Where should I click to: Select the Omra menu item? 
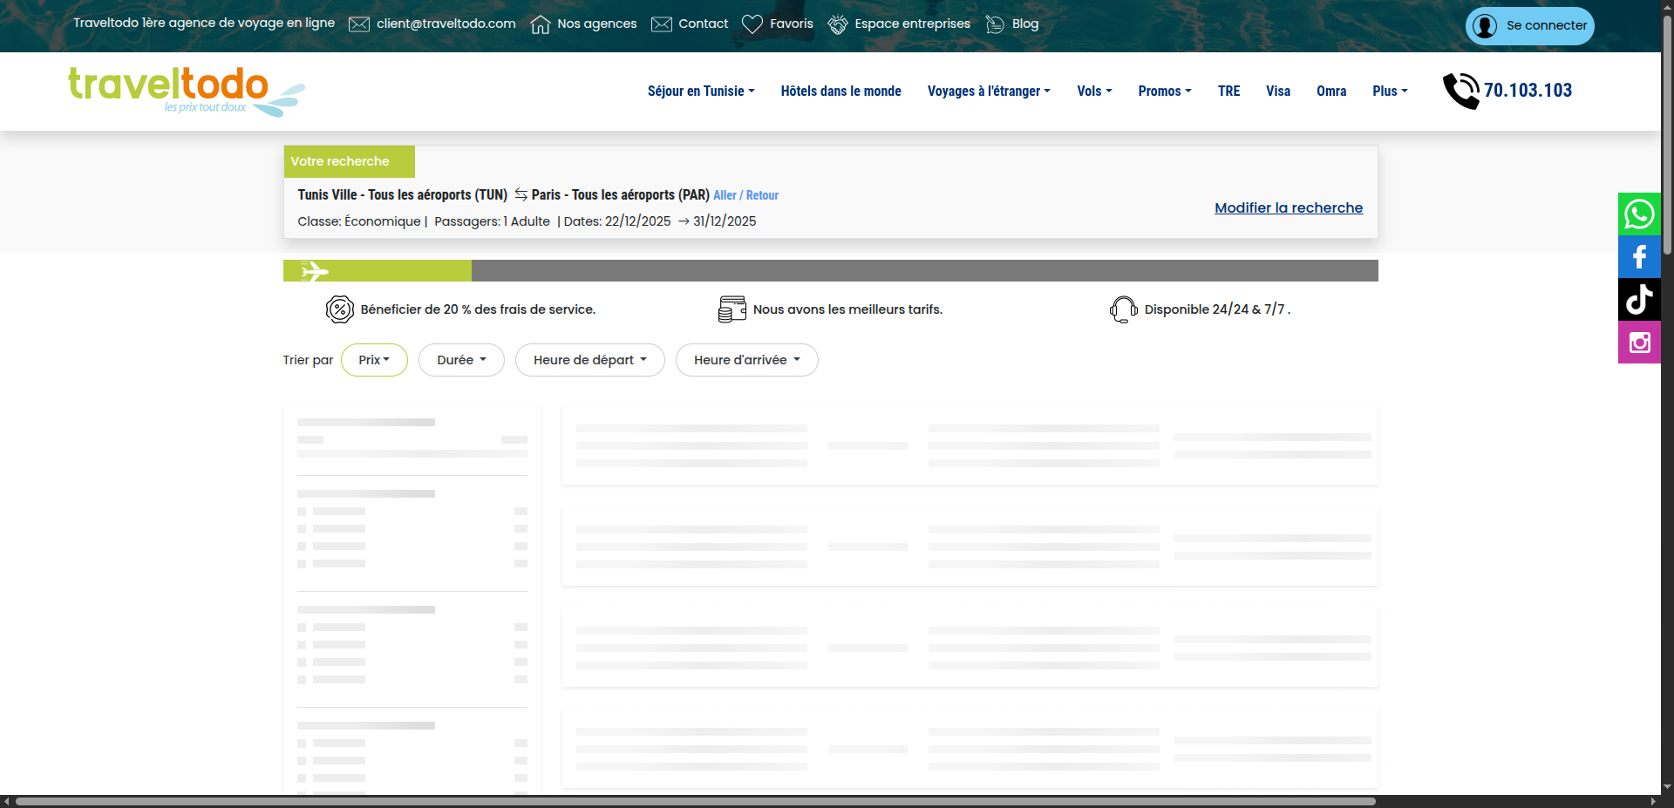[1330, 92]
